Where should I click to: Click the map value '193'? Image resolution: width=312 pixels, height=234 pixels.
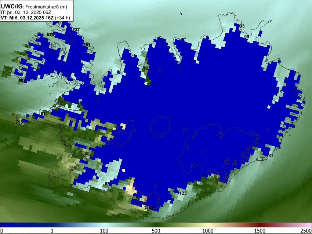point(241,26)
